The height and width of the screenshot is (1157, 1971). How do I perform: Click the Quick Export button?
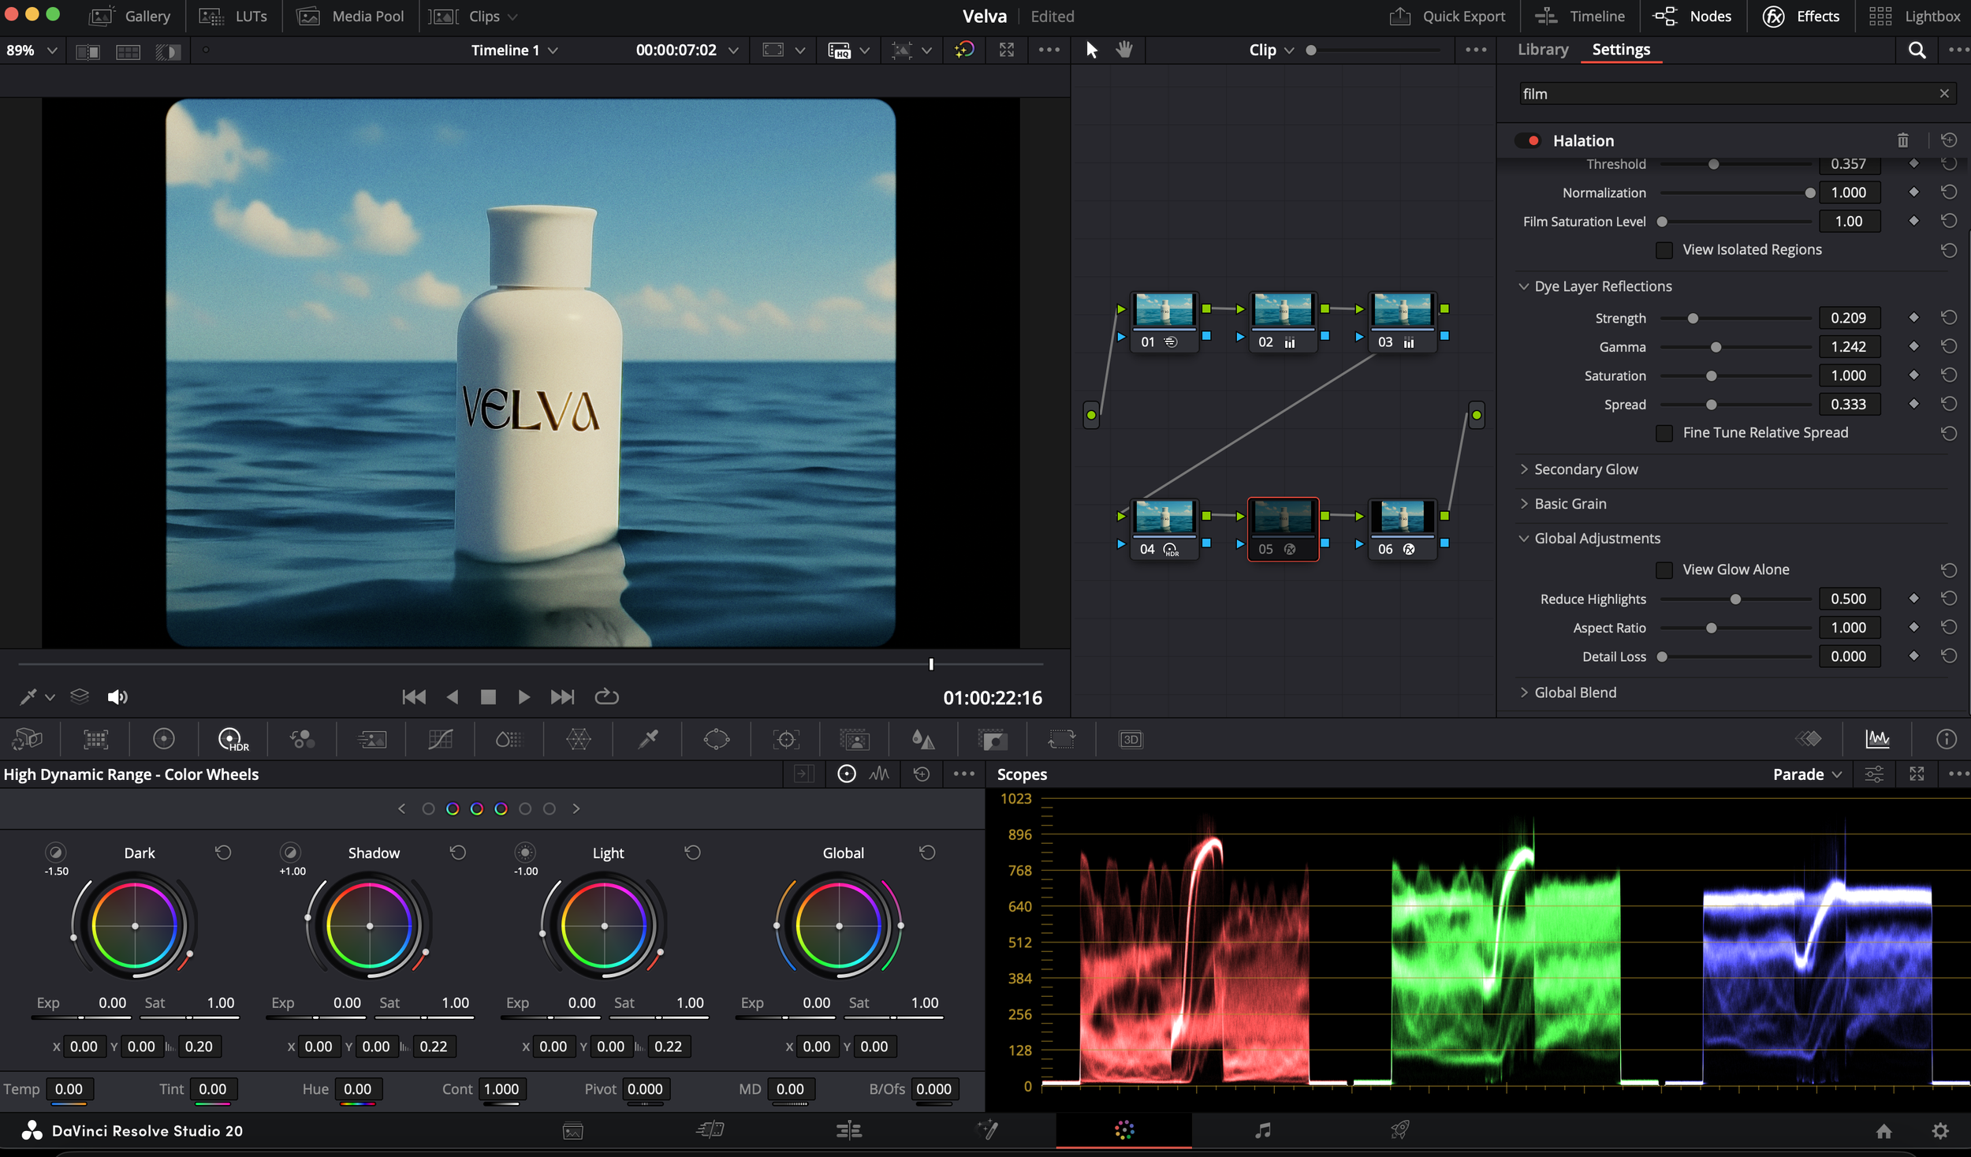[x=1448, y=16]
